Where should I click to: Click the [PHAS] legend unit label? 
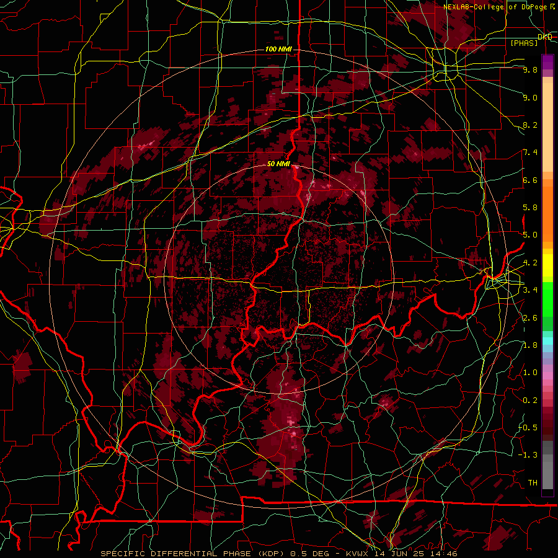click(x=524, y=43)
